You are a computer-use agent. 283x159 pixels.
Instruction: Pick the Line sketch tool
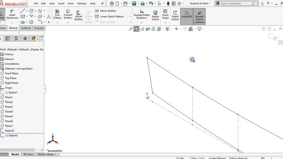point(23,11)
